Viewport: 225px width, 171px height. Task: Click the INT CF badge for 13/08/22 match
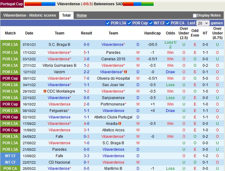click(10, 156)
